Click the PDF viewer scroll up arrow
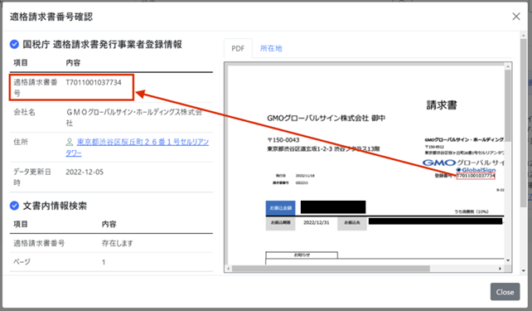The image size is (532, 311). pyautogui.click(x=508, y=67)
